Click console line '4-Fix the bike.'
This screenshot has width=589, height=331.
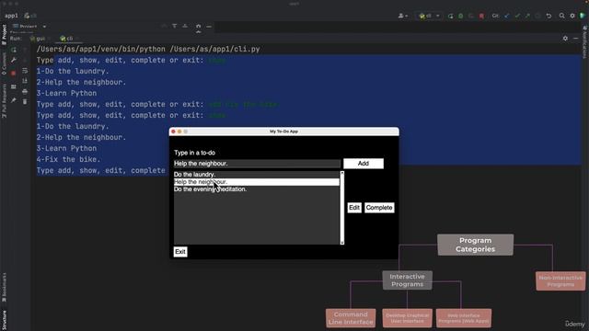[68, 159]
